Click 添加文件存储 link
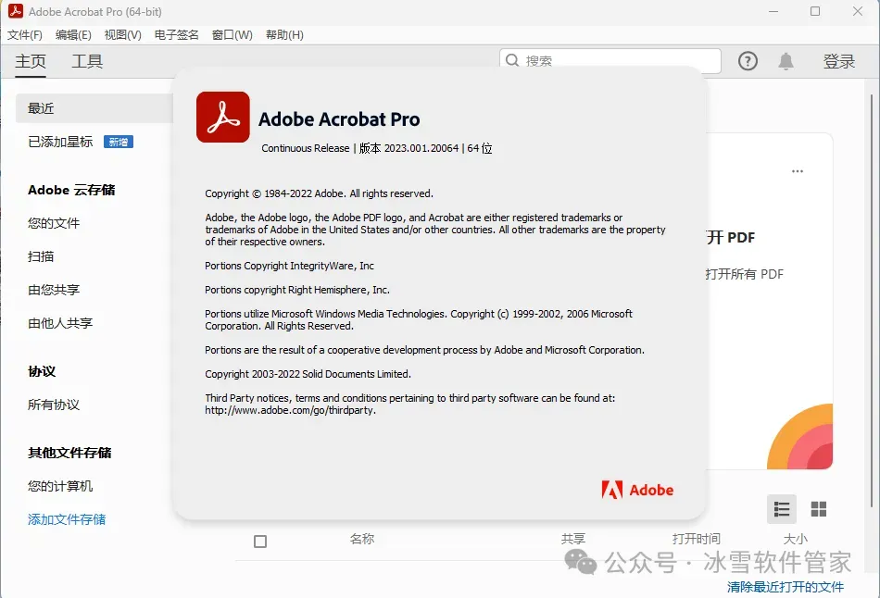 coord(67,519)
